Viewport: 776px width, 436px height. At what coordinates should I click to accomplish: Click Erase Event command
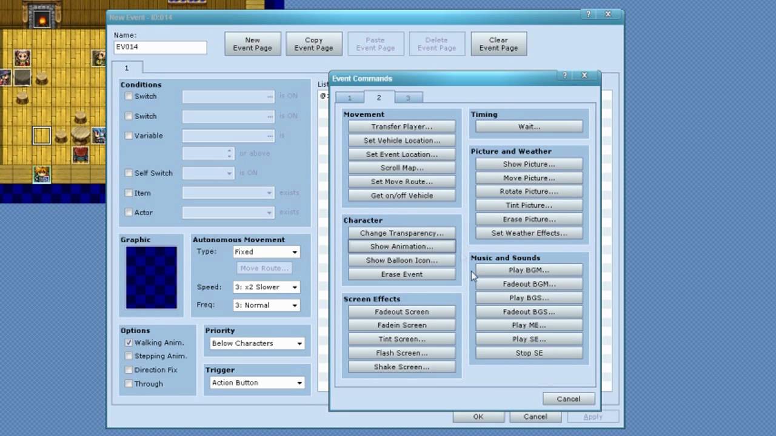click(x=402, y=274)
